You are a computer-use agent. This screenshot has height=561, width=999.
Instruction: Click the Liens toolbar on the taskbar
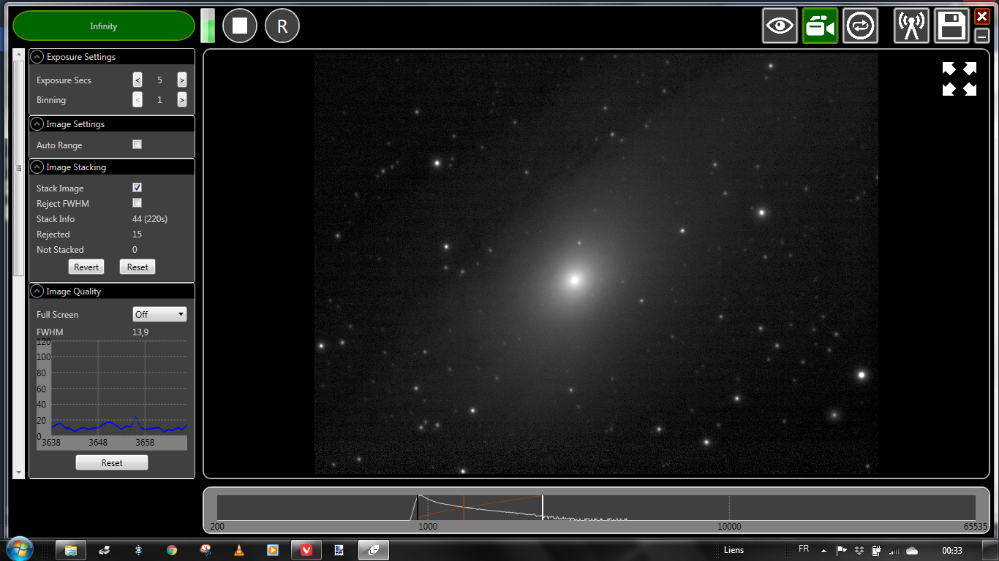point(734,550)
